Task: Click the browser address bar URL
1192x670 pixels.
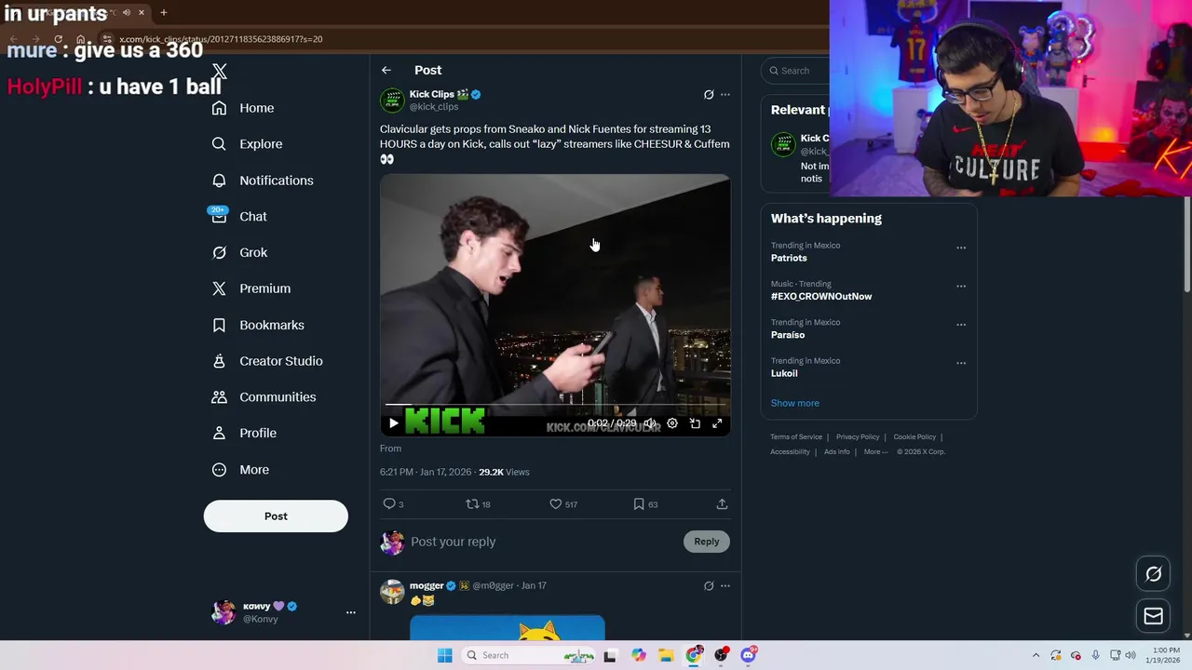Action: pyautogui.click(x=221, y=39)
